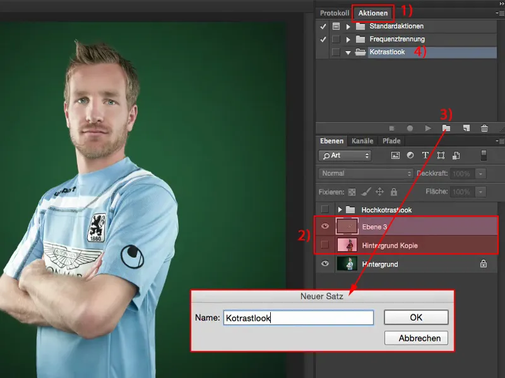The height and width of the screenshot is (378, 505).
Task: Click the Ebene 3 layer name
Action: click(374, 227)
